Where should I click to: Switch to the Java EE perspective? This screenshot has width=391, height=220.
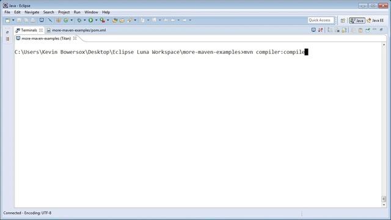pyautogui.click(x=375, y=20)
